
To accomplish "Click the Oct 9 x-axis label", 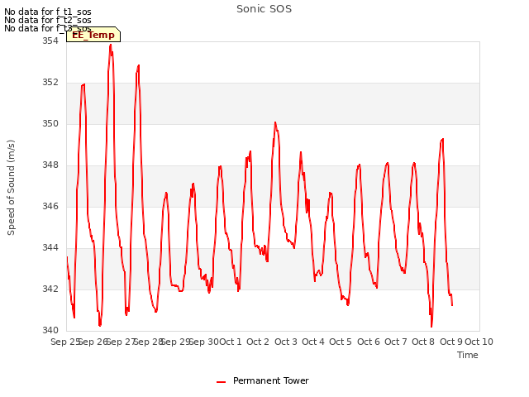I will 451,342.
